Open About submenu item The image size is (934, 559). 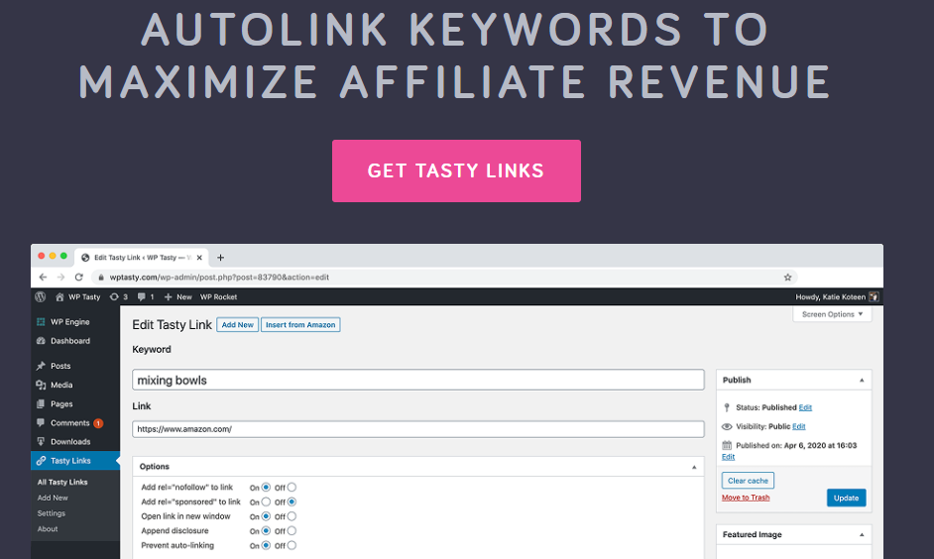coord(48,528)
